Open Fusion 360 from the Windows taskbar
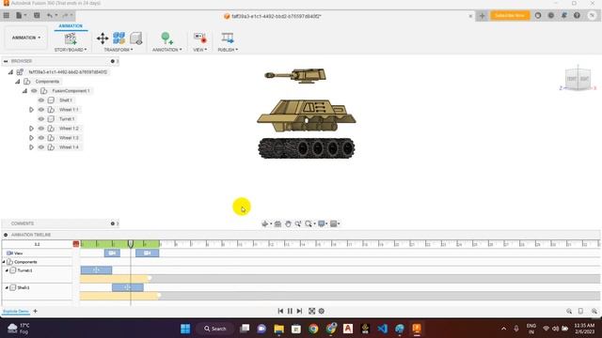The width and height of the screenshot is (602, 338). coord(417,329)
